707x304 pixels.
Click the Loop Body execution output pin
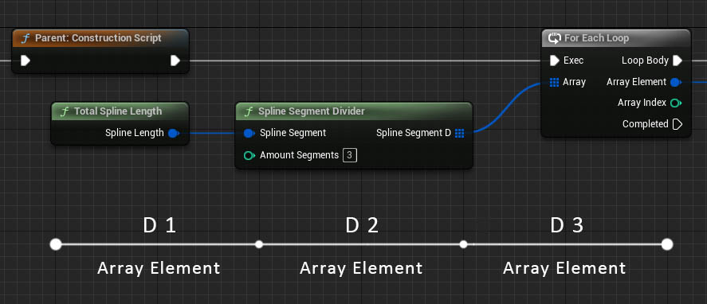[x=678, y=60]
